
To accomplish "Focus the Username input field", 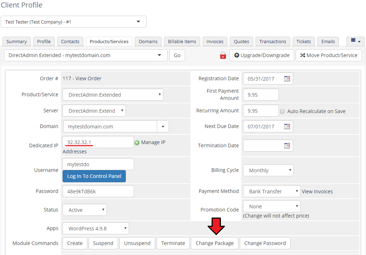I will tap(98, 164).
